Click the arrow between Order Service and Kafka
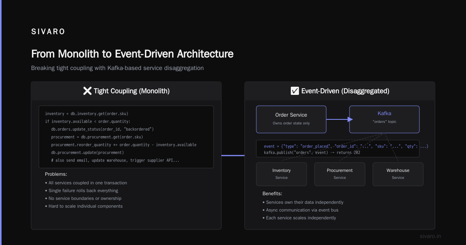This screenshot has height=245, width=466. [338, 119]
